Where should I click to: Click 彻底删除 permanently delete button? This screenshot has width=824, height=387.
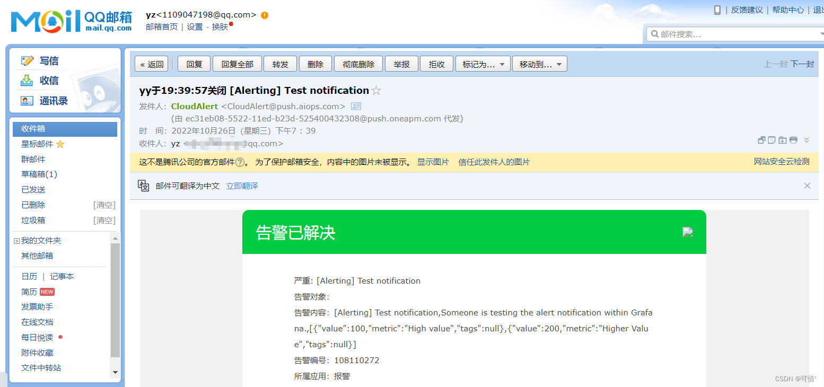pyautogui.click(x=358, y=64)
